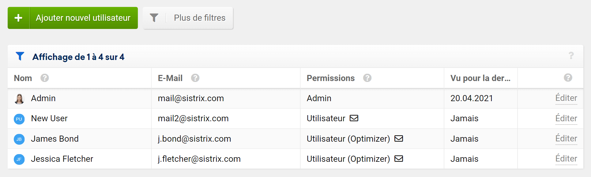
Task: Edit the Admin user via Éditer
Action: tap(566, 98)
